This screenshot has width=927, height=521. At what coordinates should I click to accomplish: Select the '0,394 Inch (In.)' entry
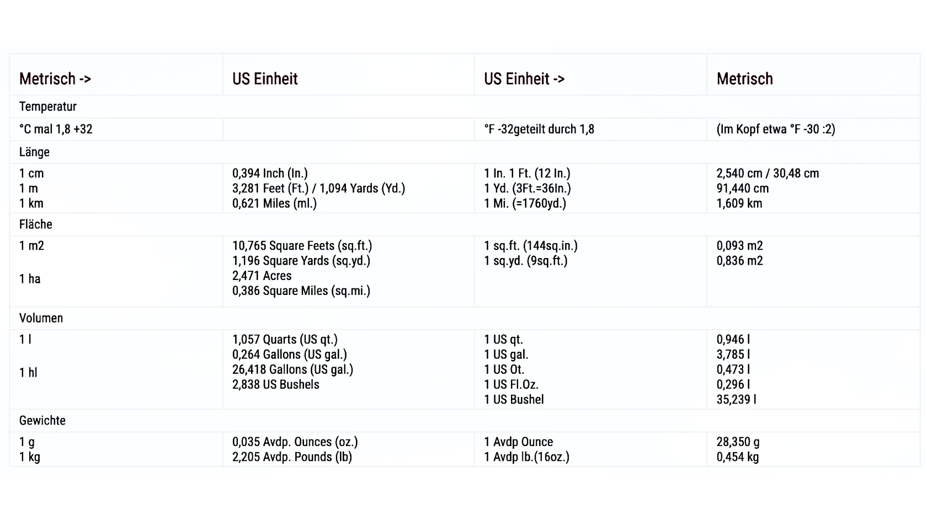click(x=270, y=173)
